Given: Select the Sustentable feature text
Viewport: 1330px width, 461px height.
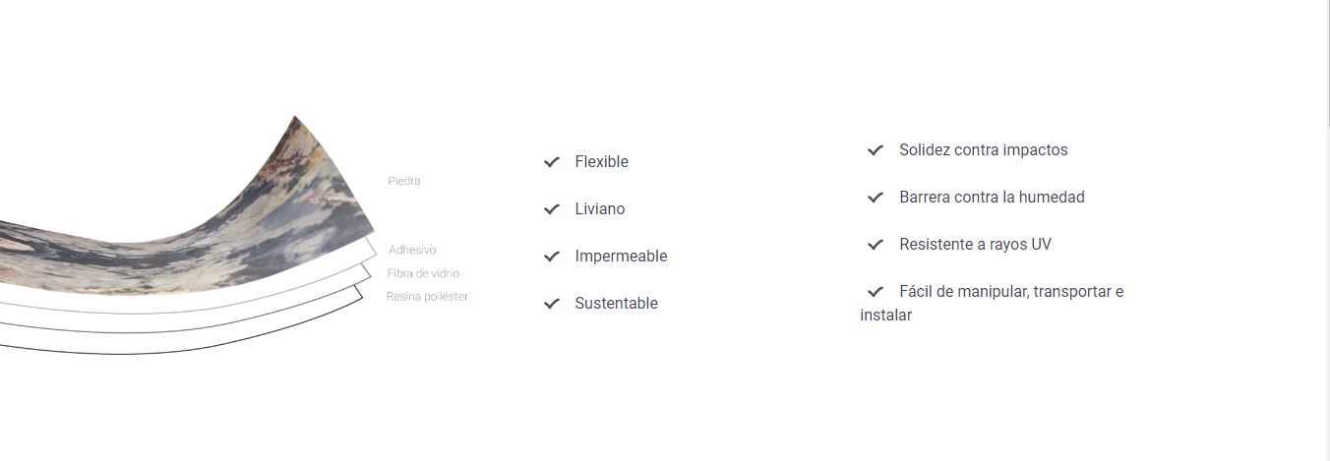Looking at the screenshot, I should [x=616, y=304].
